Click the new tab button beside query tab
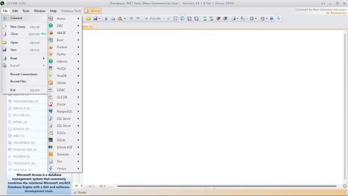Screen dimensions: 348x196 [95, 26]
